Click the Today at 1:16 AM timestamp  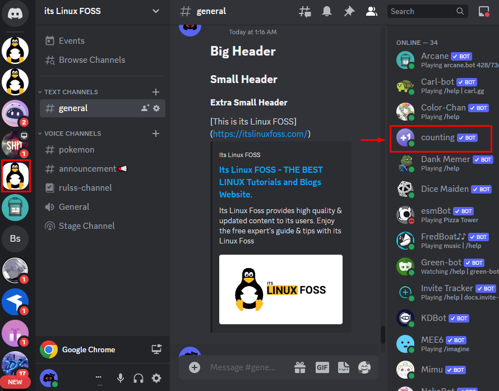(253, 32)
